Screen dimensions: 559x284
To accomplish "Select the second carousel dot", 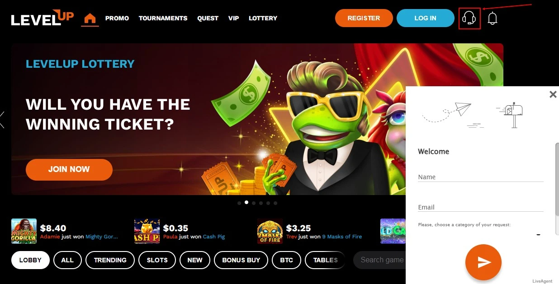I will (246, 203).
